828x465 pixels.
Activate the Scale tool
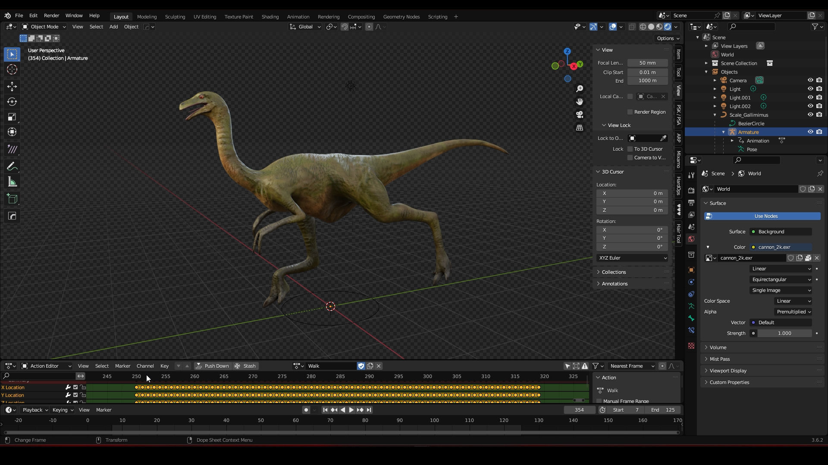pyautogui.click(x=12, y=117)
